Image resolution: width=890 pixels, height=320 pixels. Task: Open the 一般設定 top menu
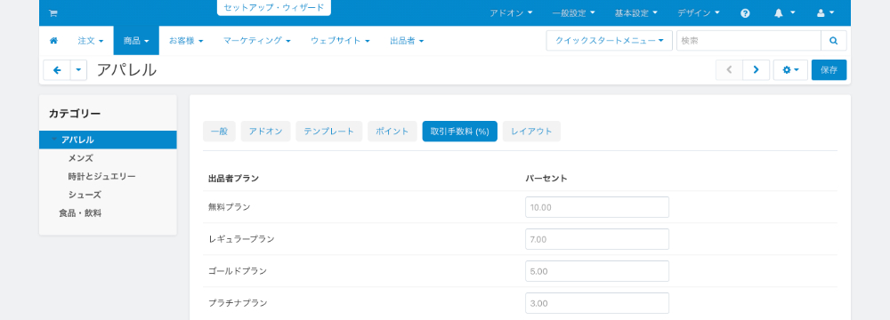click(x=573, y=13)
